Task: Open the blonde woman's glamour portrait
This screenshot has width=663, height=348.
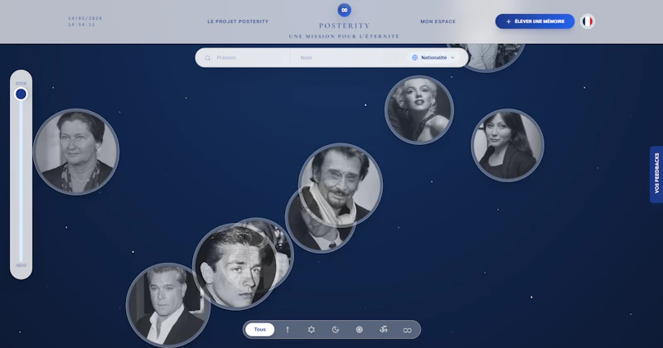Action: click(419, 110)
